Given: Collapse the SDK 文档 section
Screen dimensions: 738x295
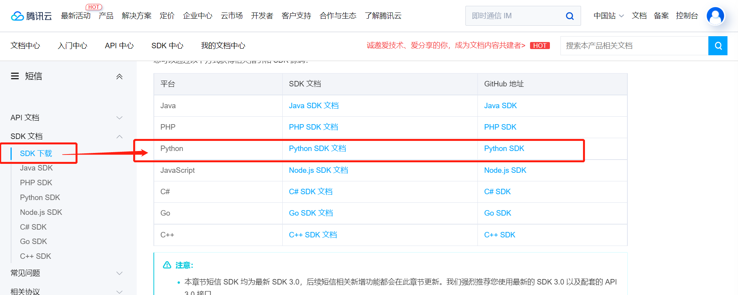Looking at the screenshot, I should click(x=120, y=137).
